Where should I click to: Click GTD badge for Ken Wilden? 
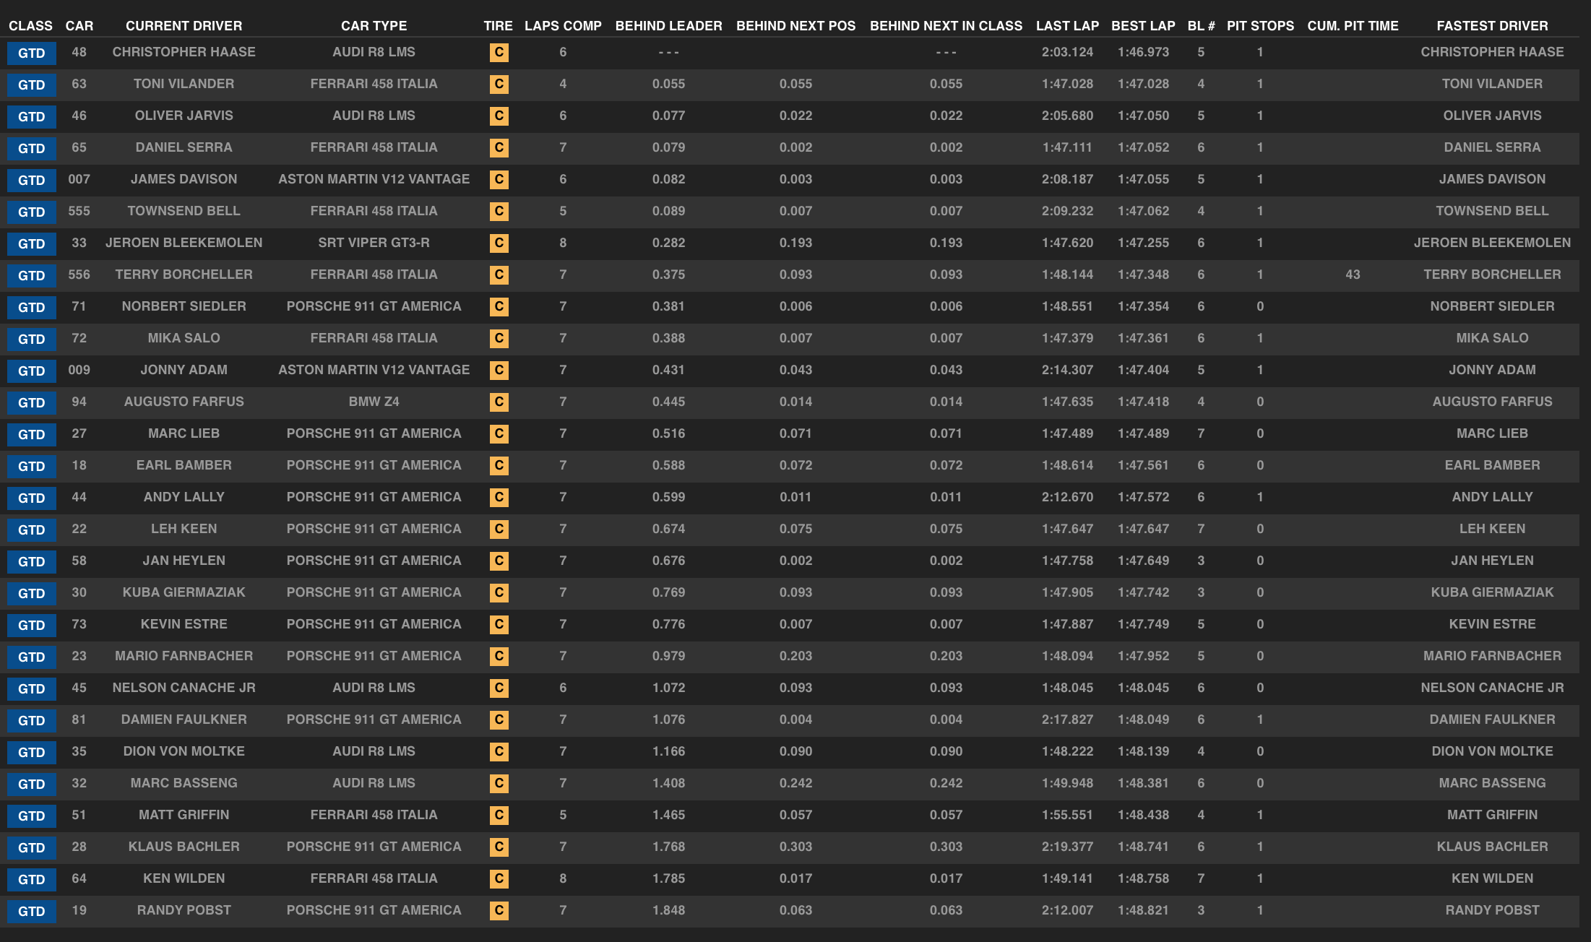pos(32,880)
